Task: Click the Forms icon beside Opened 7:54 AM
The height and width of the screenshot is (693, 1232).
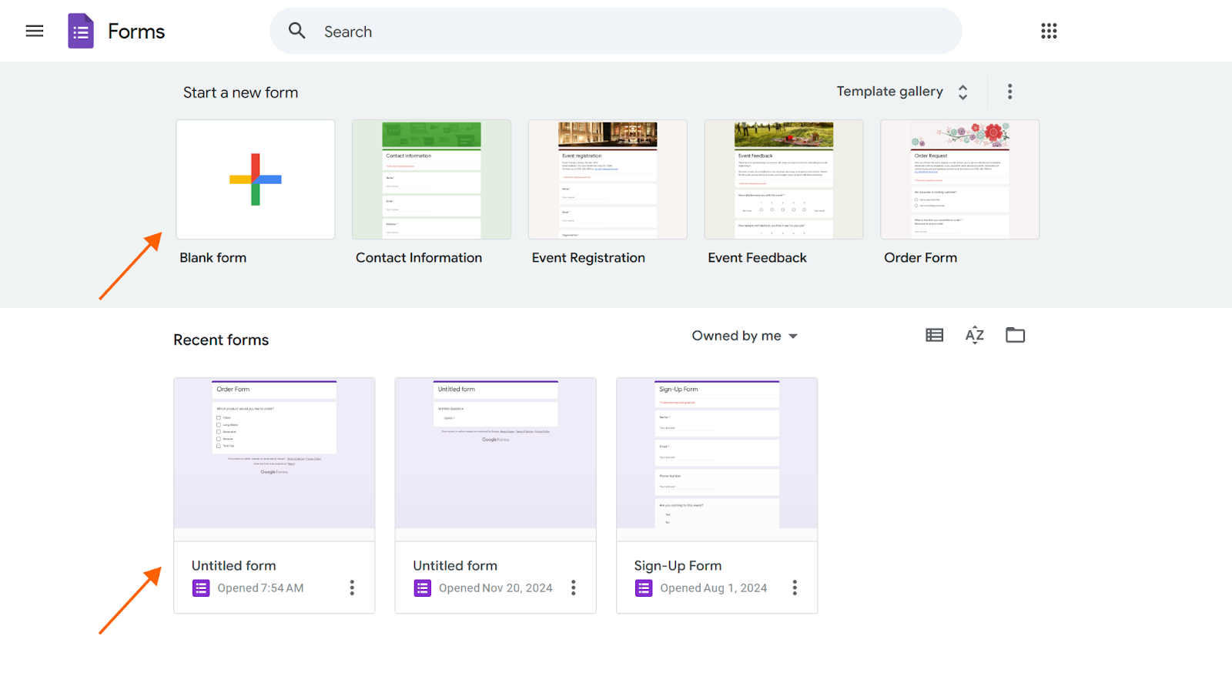Action: coord(201,588)
